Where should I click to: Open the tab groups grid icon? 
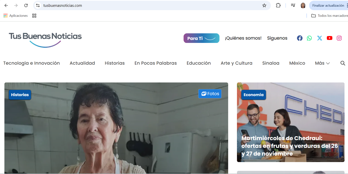(x=34, y=16)
